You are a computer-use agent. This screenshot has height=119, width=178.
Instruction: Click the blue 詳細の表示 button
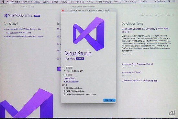point(109,100)
